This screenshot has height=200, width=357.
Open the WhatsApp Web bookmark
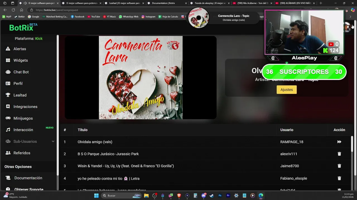click(x=128, y=17)
